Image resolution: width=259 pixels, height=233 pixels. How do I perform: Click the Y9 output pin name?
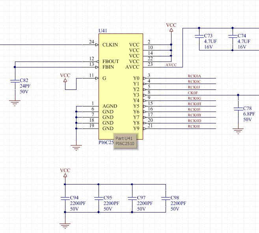tap(136, 129)
